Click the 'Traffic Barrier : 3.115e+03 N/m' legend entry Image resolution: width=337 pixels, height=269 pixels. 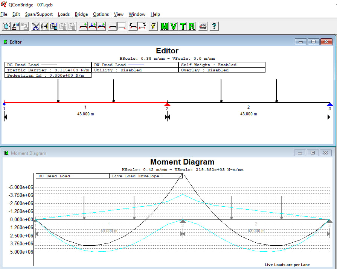click(x=48, y=70)
